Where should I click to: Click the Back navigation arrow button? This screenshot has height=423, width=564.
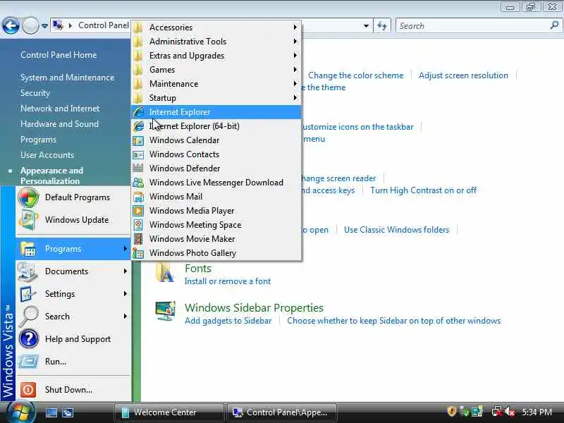tap(11, 25)
